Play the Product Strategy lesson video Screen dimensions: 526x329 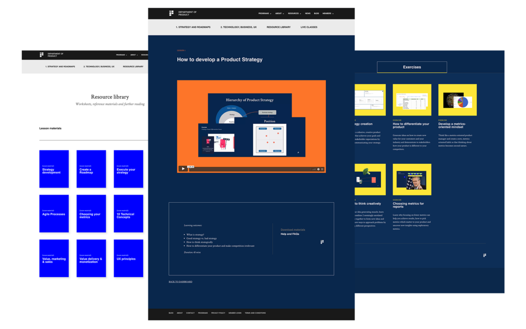pos(183,169)
